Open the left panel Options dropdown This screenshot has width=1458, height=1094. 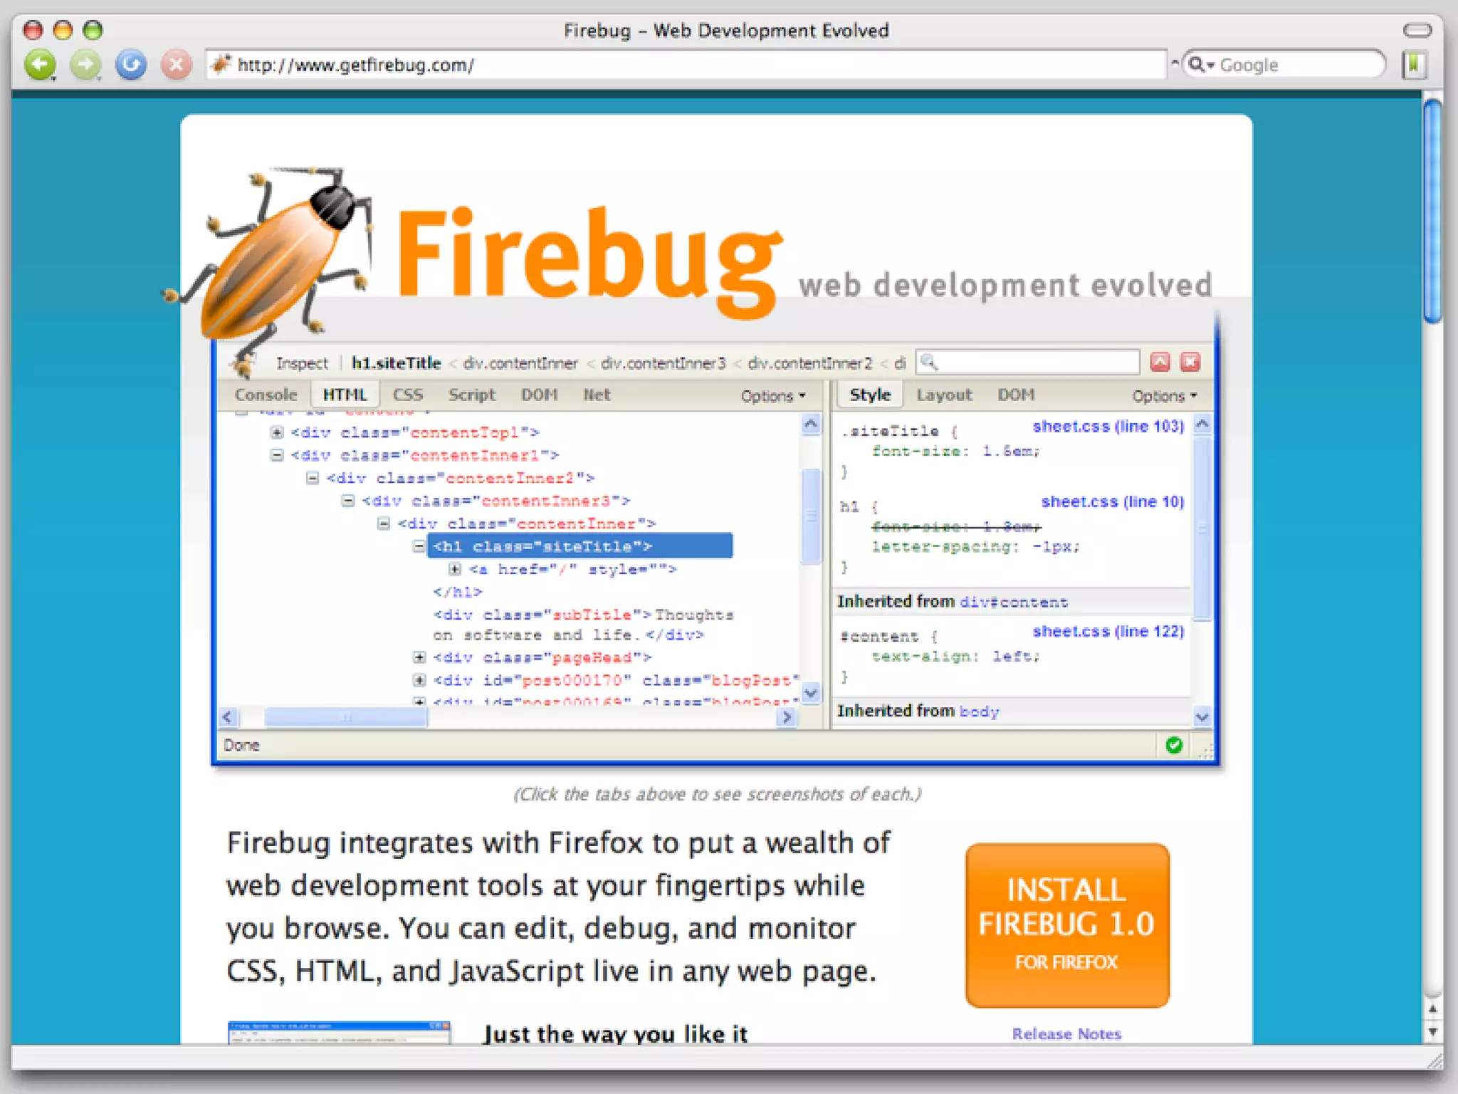(x=773, y=396)
